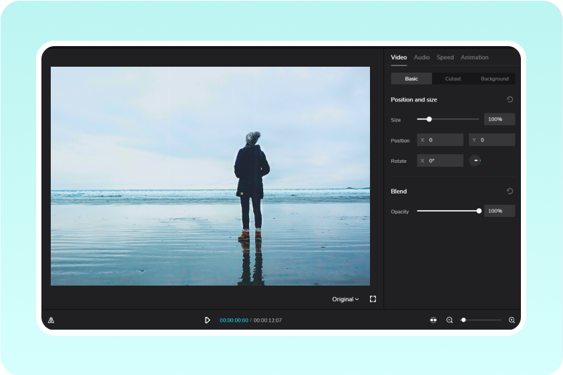Open the Animation tab
Screen dimensions: 563x375
click(474, 57)
